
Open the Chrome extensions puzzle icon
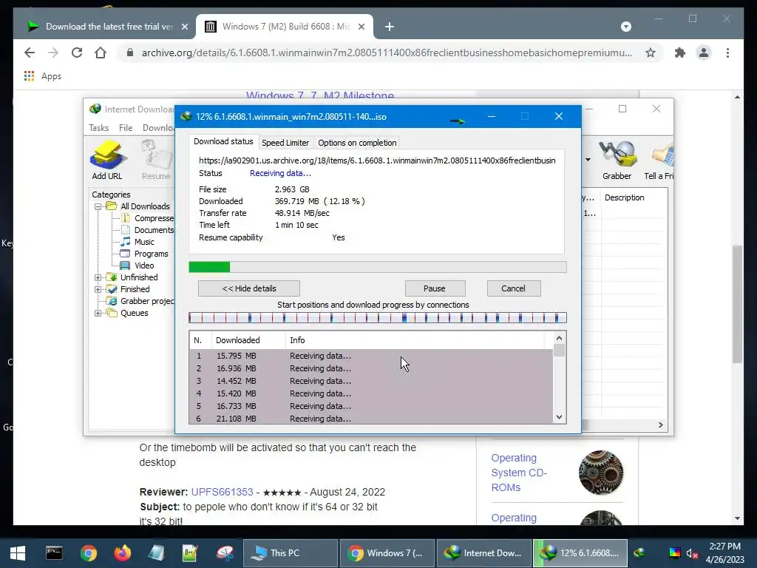(680, 53)
